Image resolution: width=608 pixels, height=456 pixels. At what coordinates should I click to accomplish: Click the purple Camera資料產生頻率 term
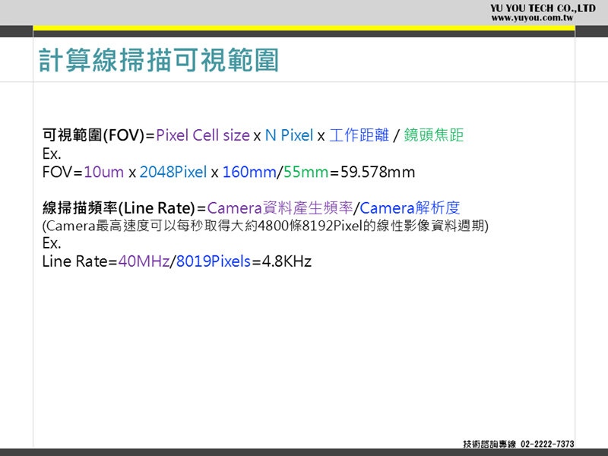tap(280, 208)
